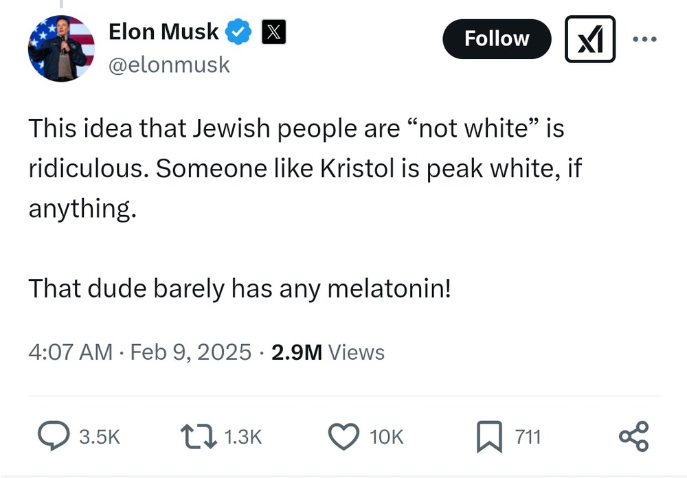Click the blue verified checkmark badge
This screenshot has height=478, width=687.
(240, 32)
